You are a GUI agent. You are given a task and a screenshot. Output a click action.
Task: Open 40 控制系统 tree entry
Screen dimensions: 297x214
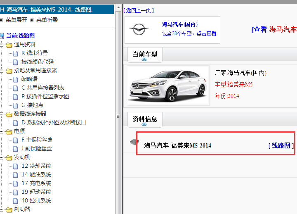36,200
